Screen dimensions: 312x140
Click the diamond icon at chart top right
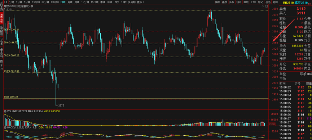(x=263, y=6)
